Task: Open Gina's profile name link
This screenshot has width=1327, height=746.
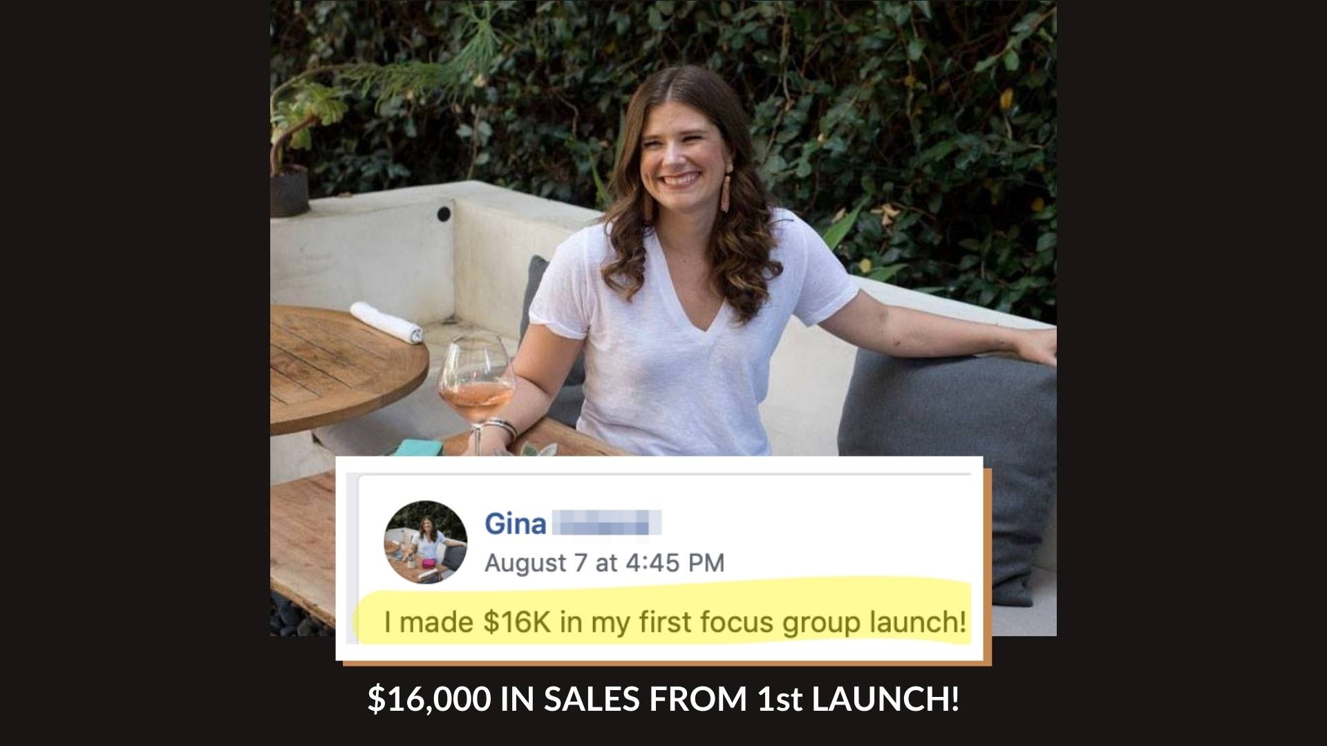Action: point(515,524)
